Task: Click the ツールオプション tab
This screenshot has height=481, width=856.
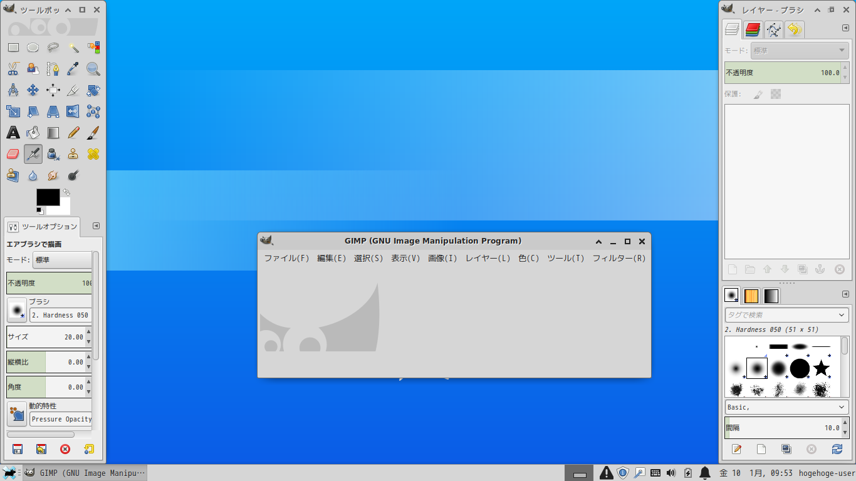Action: click(43, 227)
